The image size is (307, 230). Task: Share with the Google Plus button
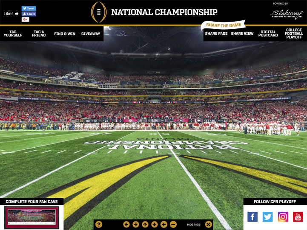point(26,20)
